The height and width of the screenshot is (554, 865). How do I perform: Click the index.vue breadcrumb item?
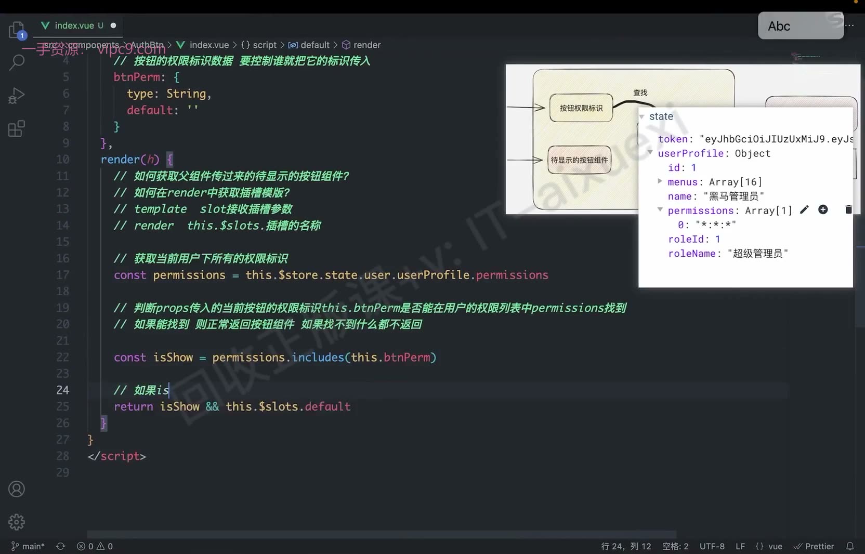click(x=203, y=45)
